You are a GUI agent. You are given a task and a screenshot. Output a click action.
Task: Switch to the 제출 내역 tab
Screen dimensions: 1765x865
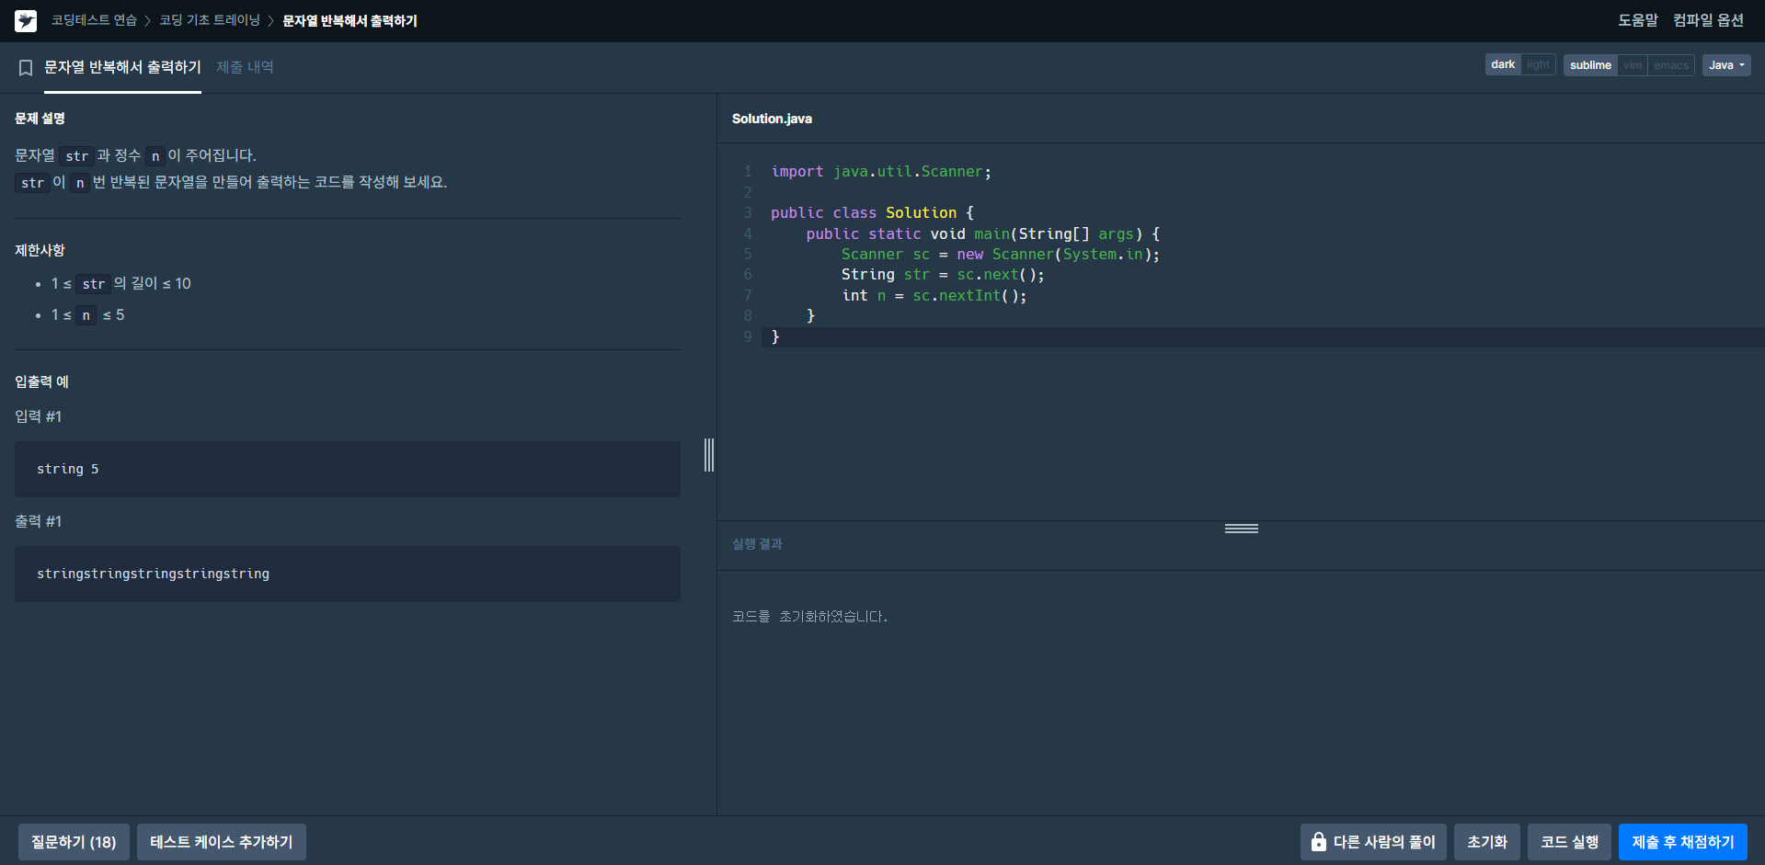click(245, 67)
